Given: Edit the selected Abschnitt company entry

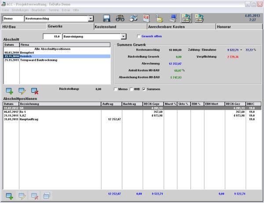Looking at the screenshot, I should (22, 90).
